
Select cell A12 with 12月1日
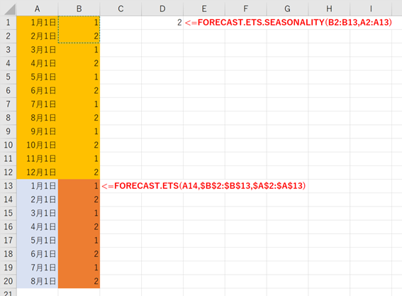(x=38, y=172)
